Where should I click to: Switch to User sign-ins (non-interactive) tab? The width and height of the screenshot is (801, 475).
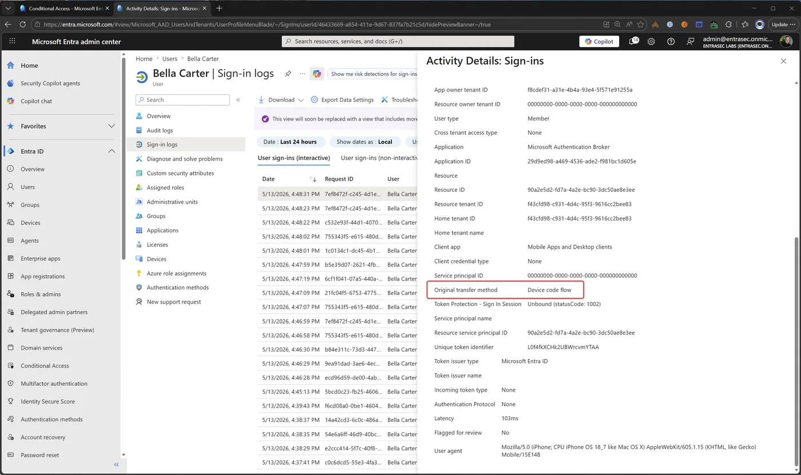pos(379,158)
